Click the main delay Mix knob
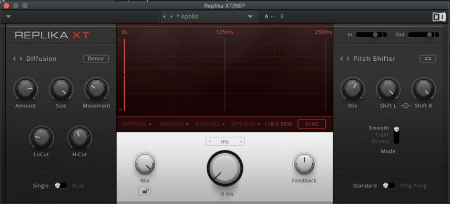Screen dimensions: 450x204 pyautogui.click(x=145, y=164)
